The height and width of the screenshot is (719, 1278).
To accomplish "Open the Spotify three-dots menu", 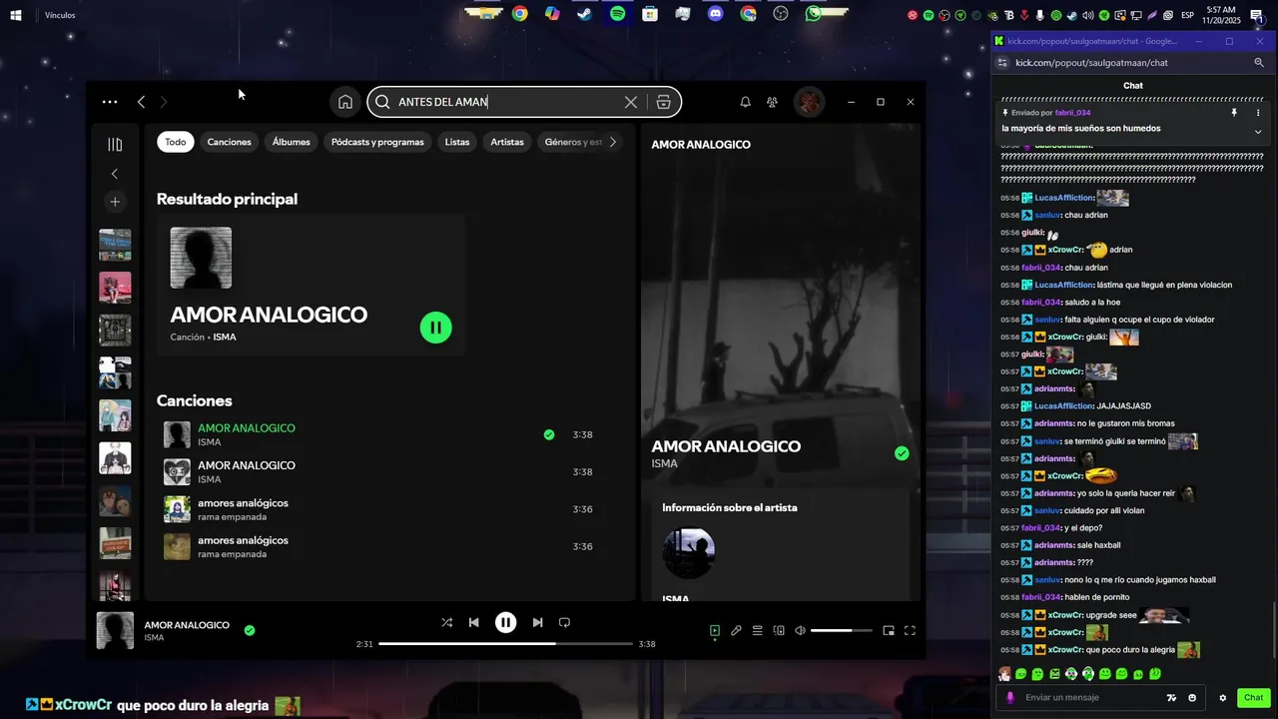I will [x=110, y=102].
